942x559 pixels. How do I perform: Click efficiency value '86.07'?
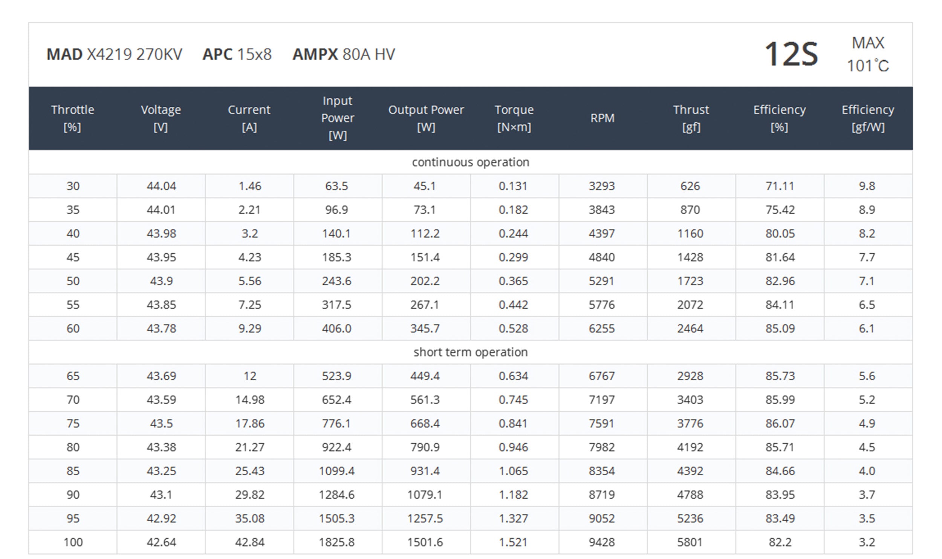(x=780, y=423)
